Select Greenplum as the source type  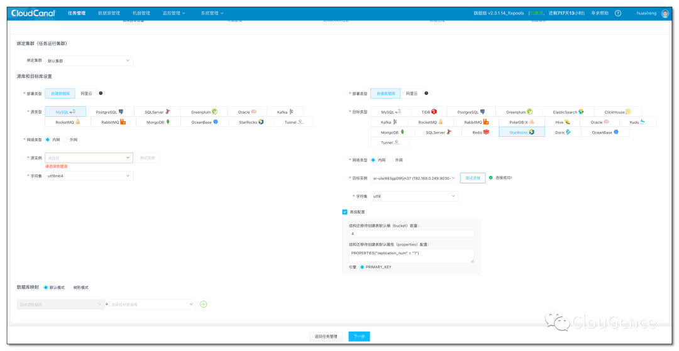pos(204,112)
